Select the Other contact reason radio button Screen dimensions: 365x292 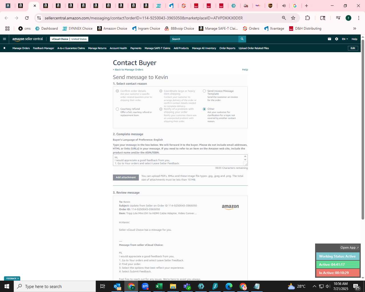204,109
